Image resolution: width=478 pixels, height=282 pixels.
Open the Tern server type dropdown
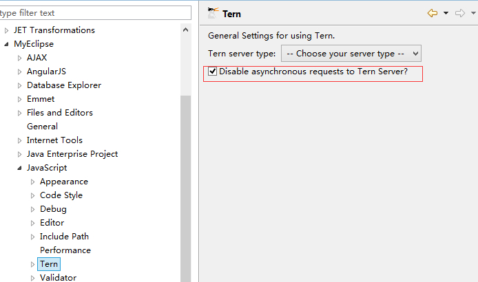[x=351, y=54]
